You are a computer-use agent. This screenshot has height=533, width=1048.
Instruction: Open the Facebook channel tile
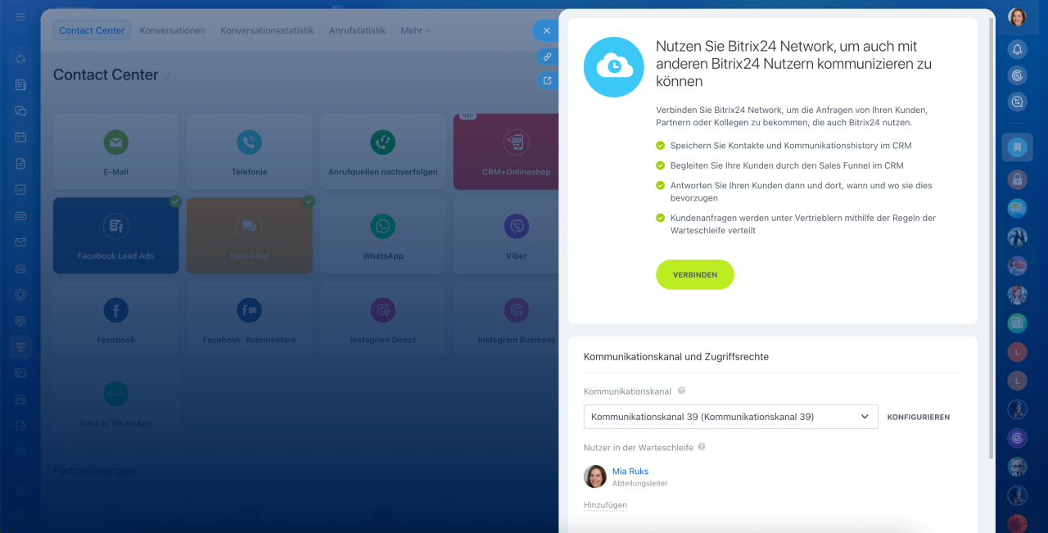click(115, 319)
